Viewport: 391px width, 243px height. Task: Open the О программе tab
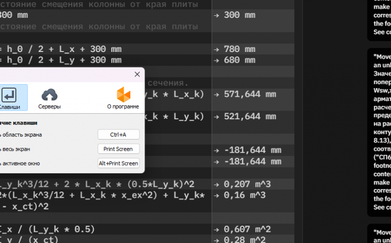point(123,98)
